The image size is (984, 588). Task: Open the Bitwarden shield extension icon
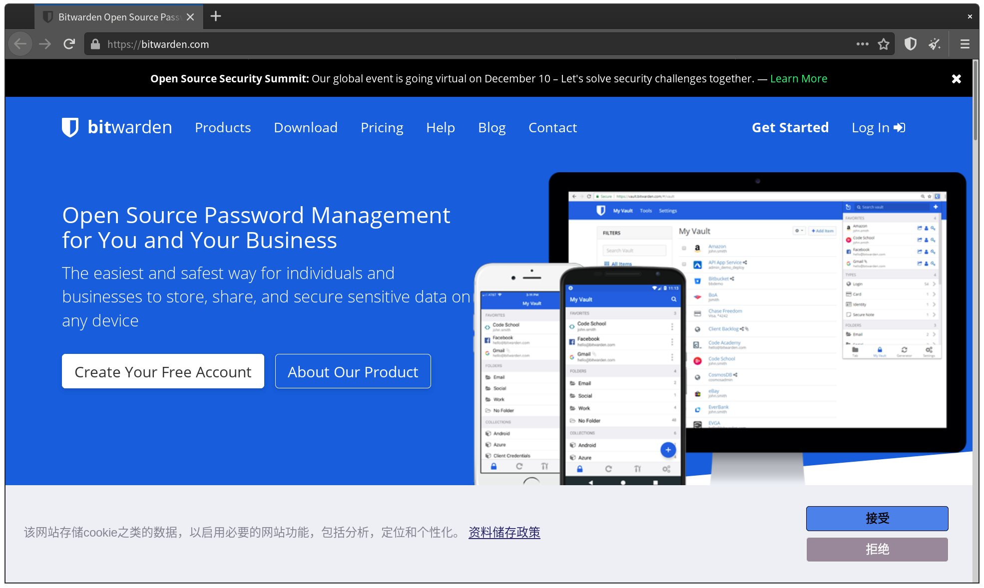[x=910, y=44]
